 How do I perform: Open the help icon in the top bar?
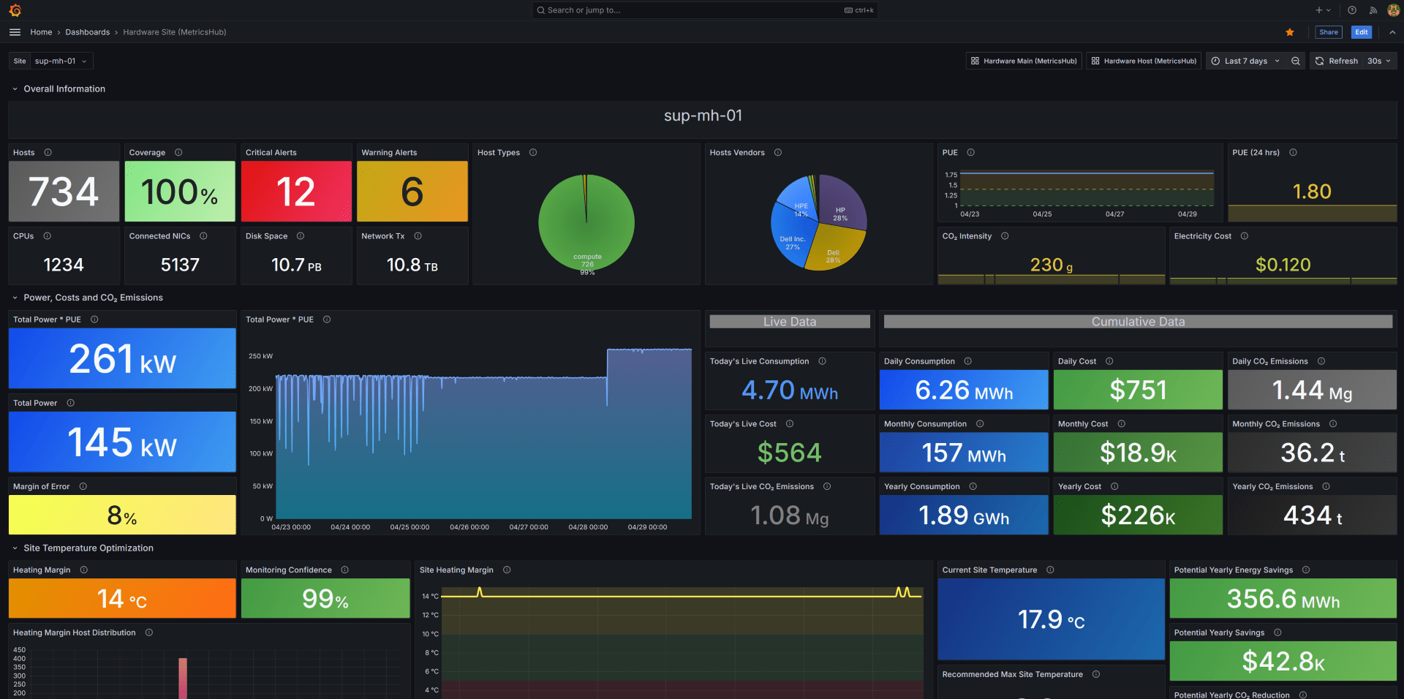click(1351, 10)
